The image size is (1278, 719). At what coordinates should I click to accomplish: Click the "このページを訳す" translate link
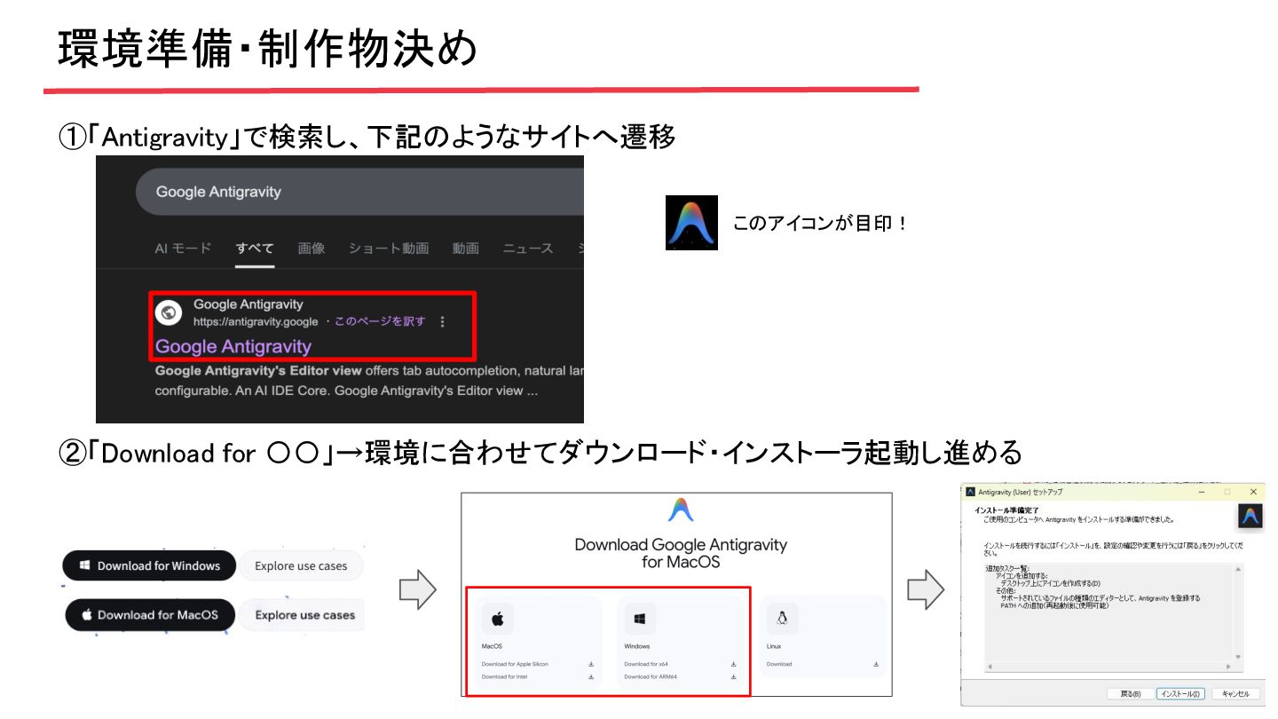[380, 321]
